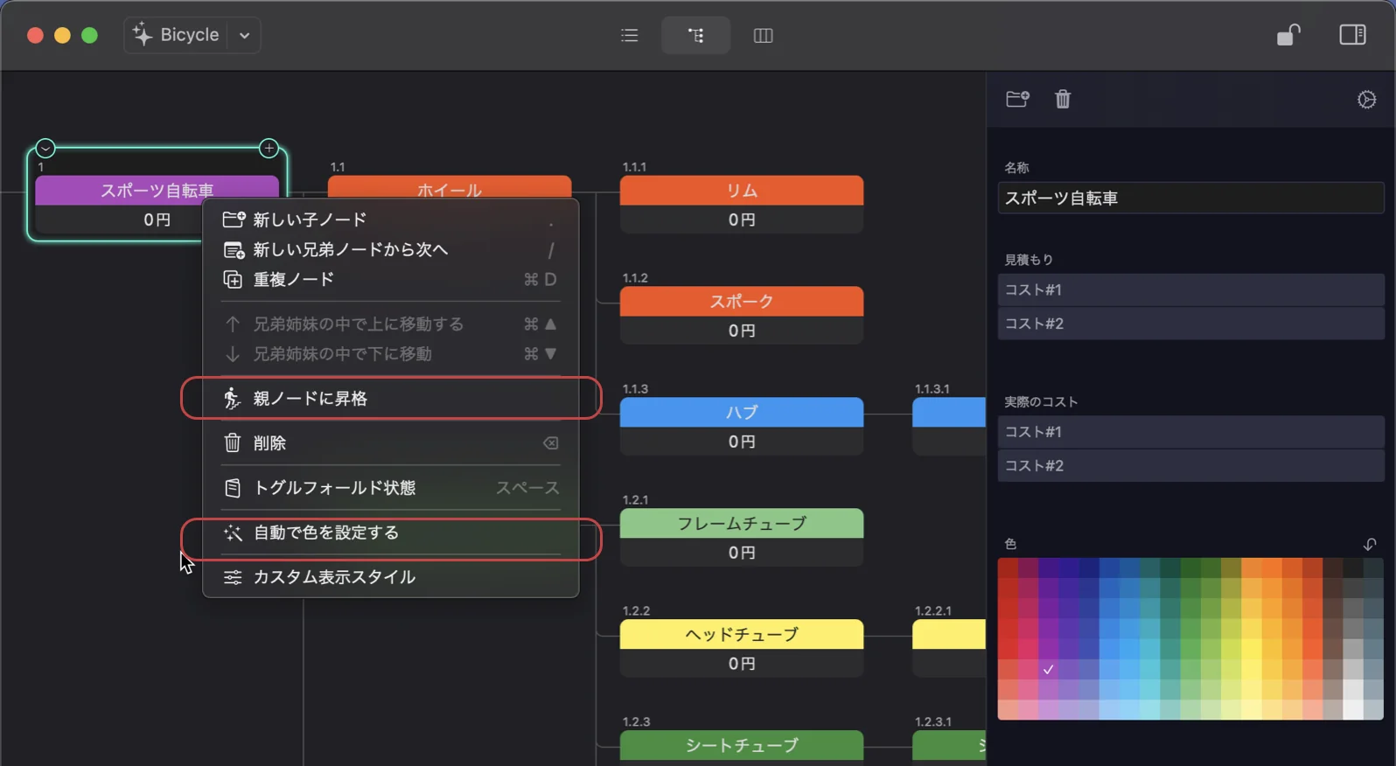Click magic wand icon beside 自動で色を設定する
The height and width of the screenshot is (766, 1396).
pyautogui.click(x=232, y=533)
